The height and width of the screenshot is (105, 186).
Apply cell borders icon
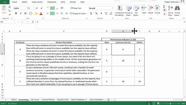pos(31,13)
